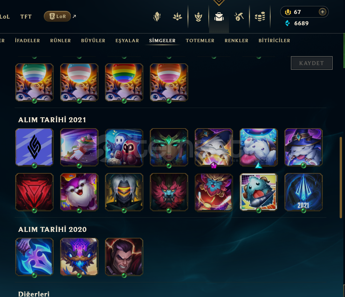Open the LoR external launch arrow

tap(74, 16)
